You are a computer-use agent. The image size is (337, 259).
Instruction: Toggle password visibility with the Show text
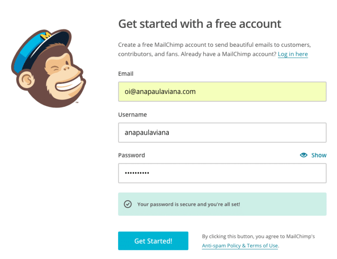[319, 155]
